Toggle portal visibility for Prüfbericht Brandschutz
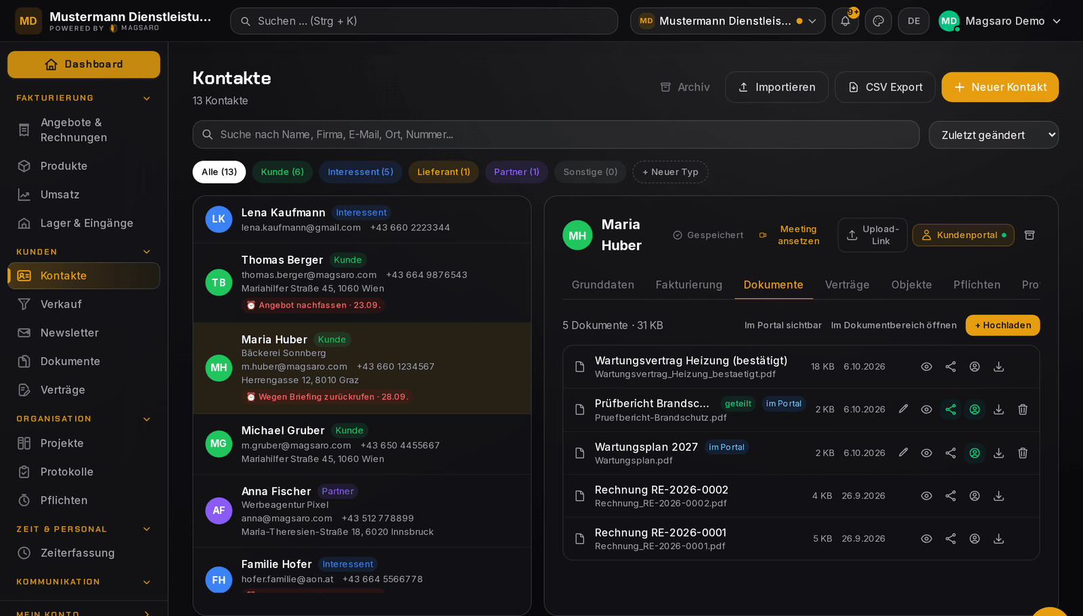Screen dimensions: 1083x616 pos(975,409)
